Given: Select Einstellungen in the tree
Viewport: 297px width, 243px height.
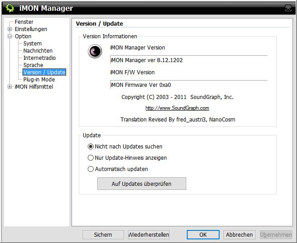Looking at the screenshot, I should (x=31, y=29).
